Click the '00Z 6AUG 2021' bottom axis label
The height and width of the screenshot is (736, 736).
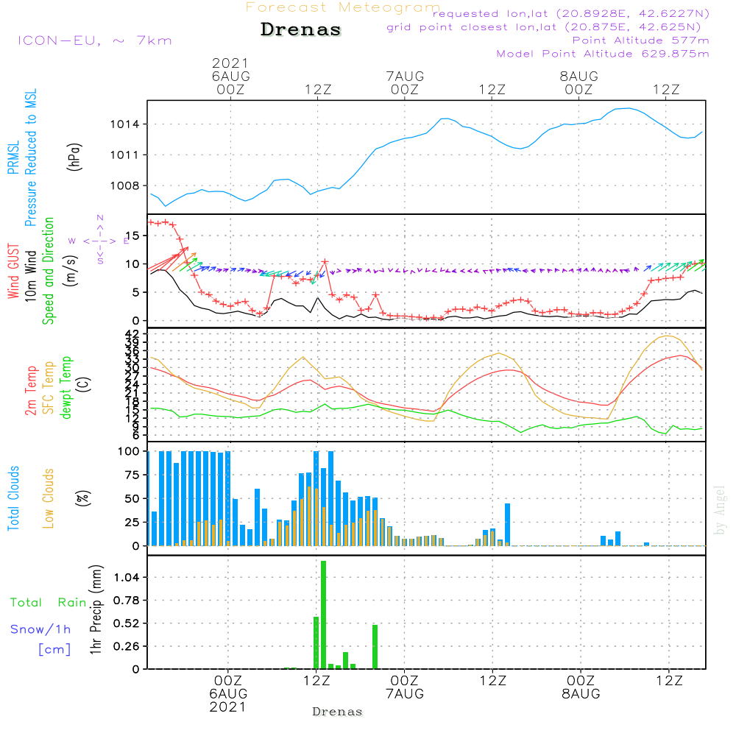[x=228, y=694]
